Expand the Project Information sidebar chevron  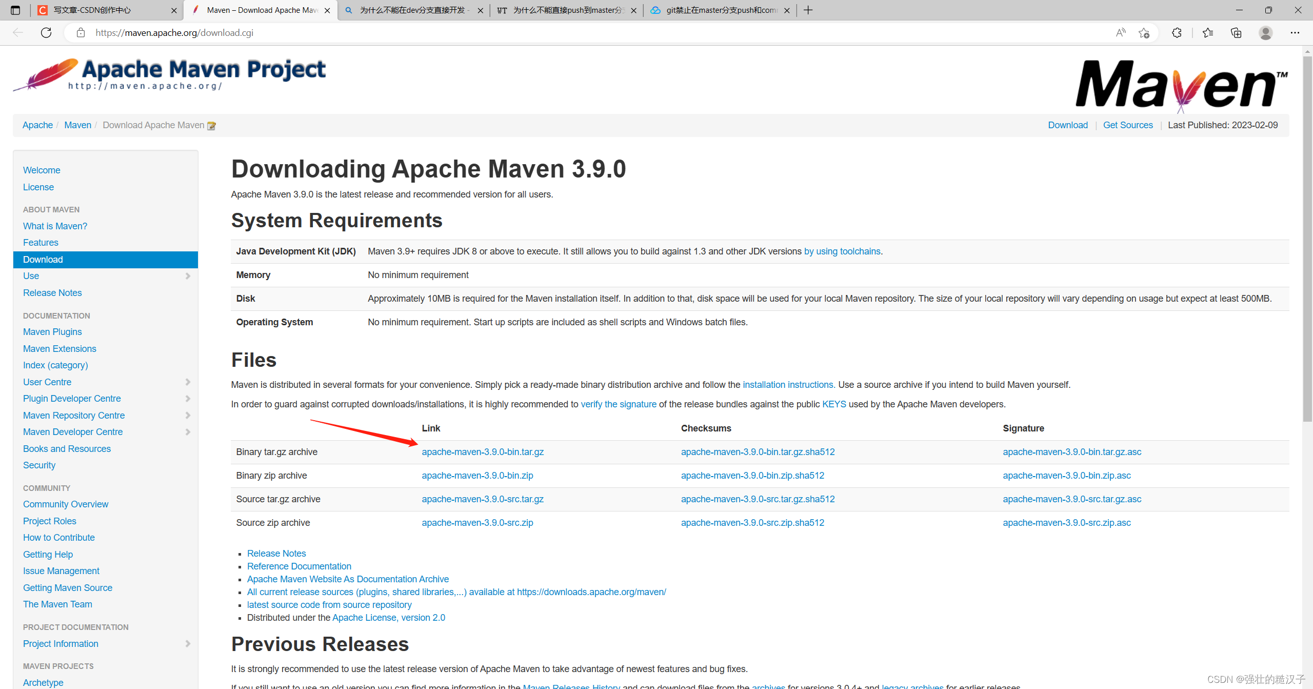click(x=188, y=644)
